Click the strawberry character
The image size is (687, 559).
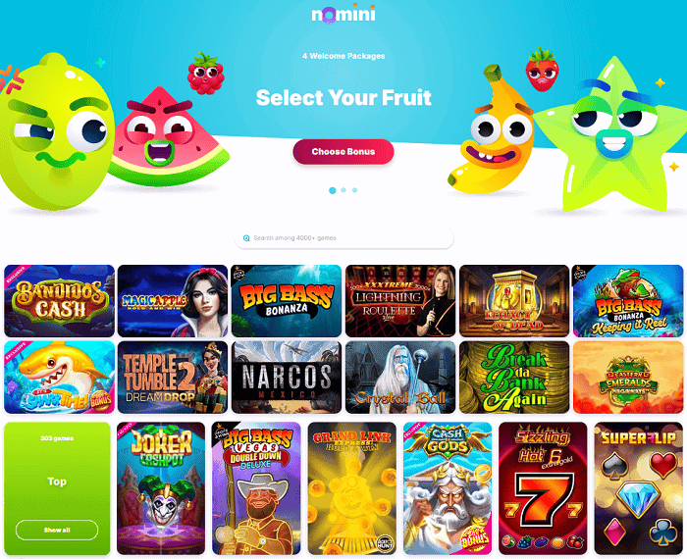tap(542, 70)
